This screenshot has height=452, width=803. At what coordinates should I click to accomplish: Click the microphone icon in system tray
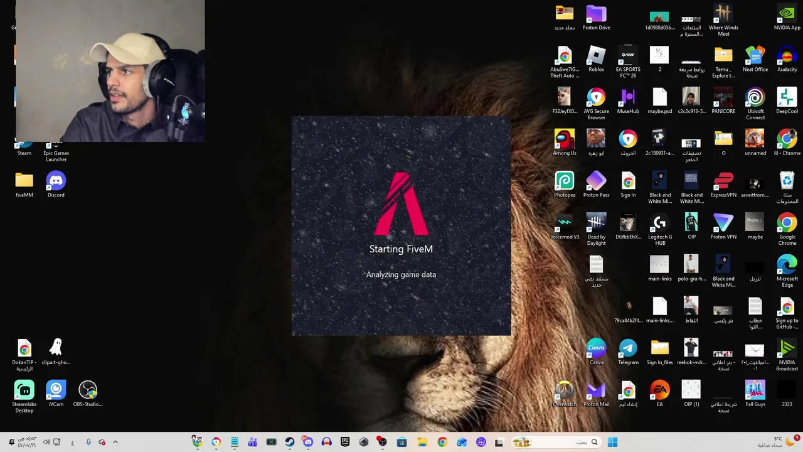[x=88, y=442]
